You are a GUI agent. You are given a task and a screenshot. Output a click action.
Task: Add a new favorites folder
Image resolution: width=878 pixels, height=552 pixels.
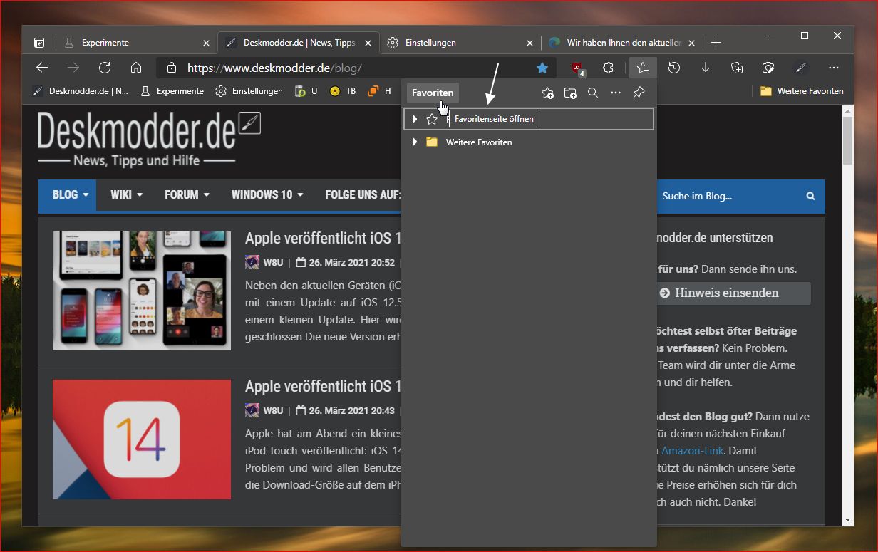(570, 93)
